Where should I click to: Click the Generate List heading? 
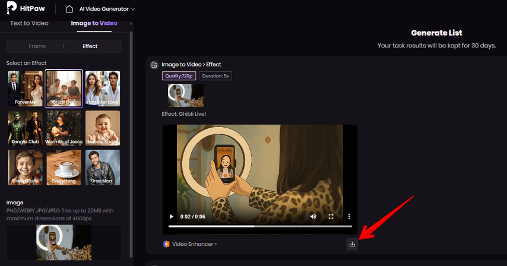[436, 33]
